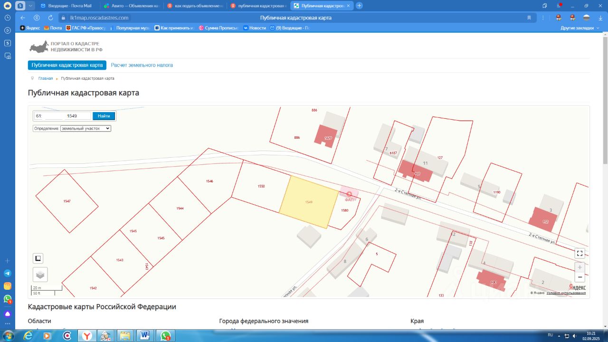Open browser history from the sidebar clock
The height and width of the screenshot is (342, 608).
8,18
